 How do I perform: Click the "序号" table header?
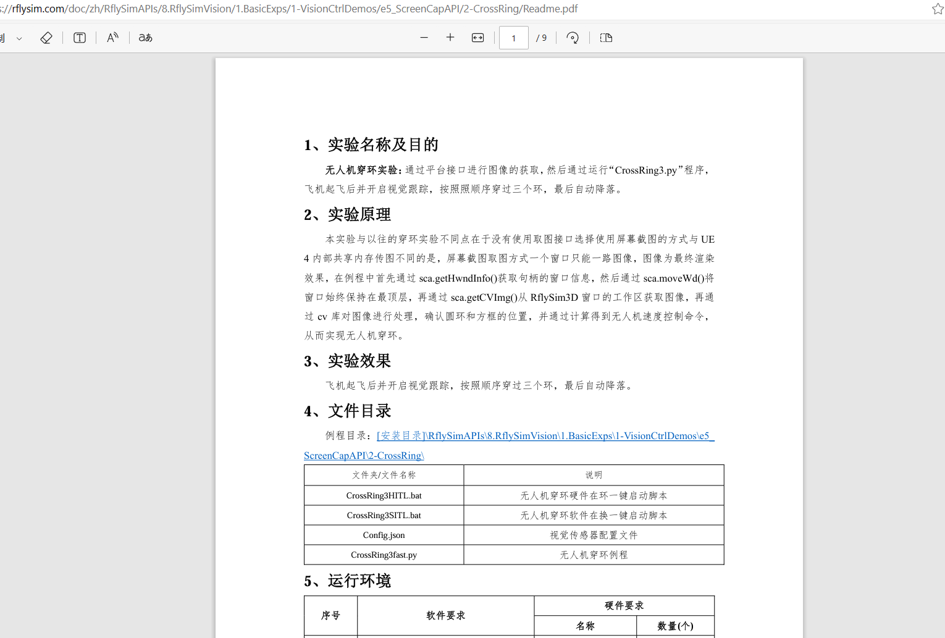coord(331,616)
